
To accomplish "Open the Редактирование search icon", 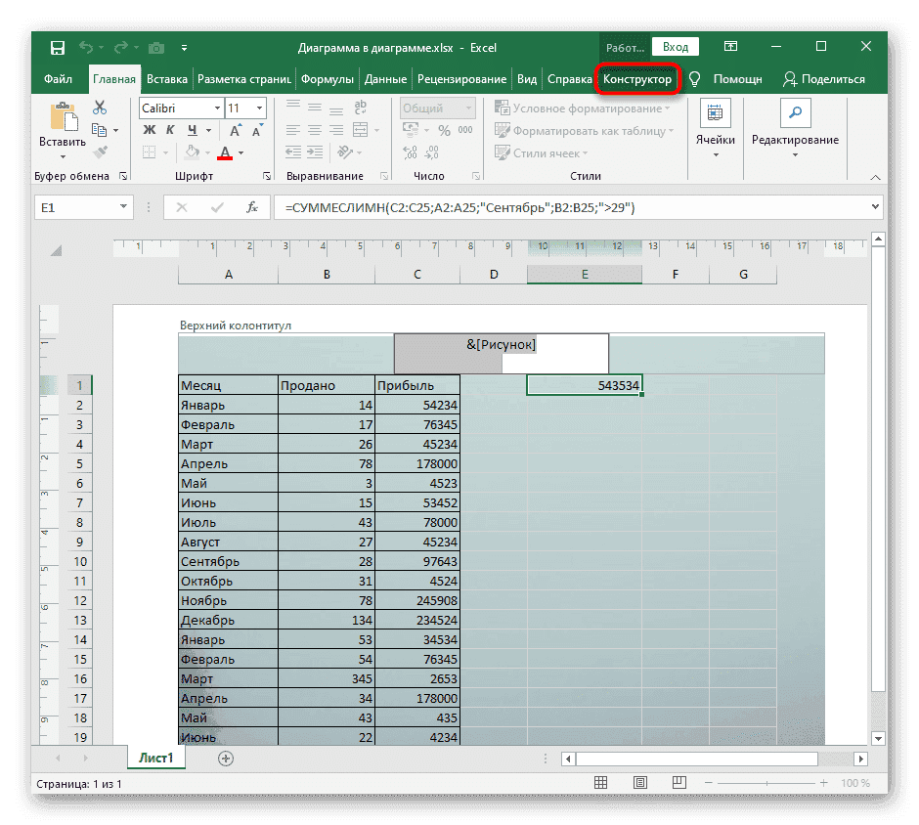I will click(794, 113).
